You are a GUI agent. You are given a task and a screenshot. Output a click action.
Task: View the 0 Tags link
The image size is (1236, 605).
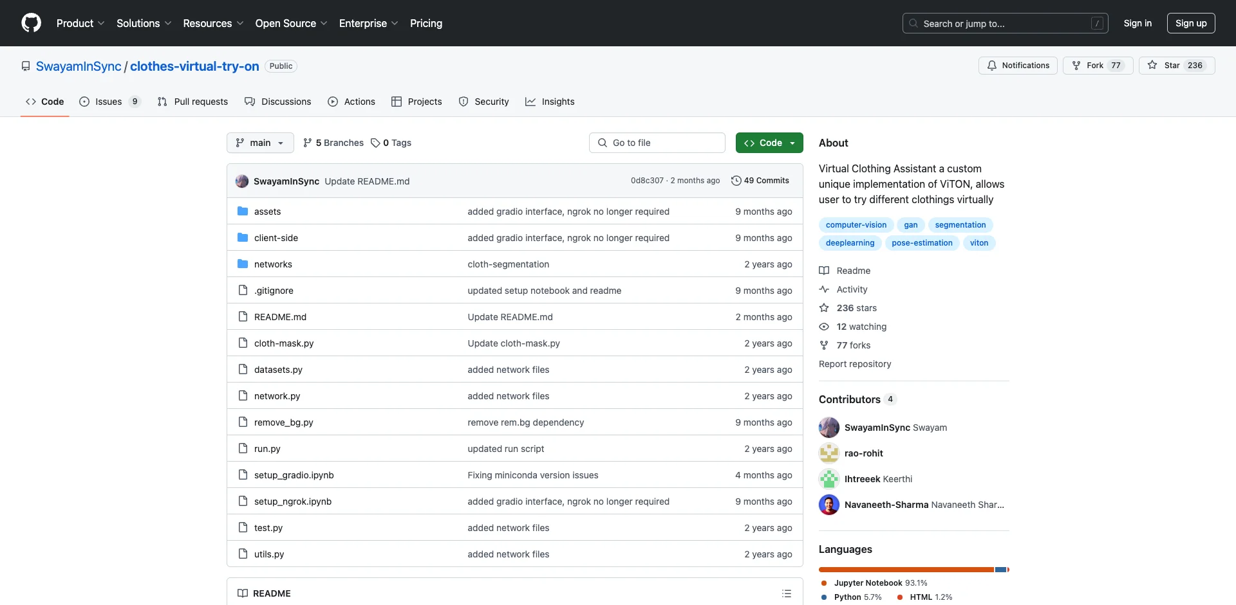[391, 143]
